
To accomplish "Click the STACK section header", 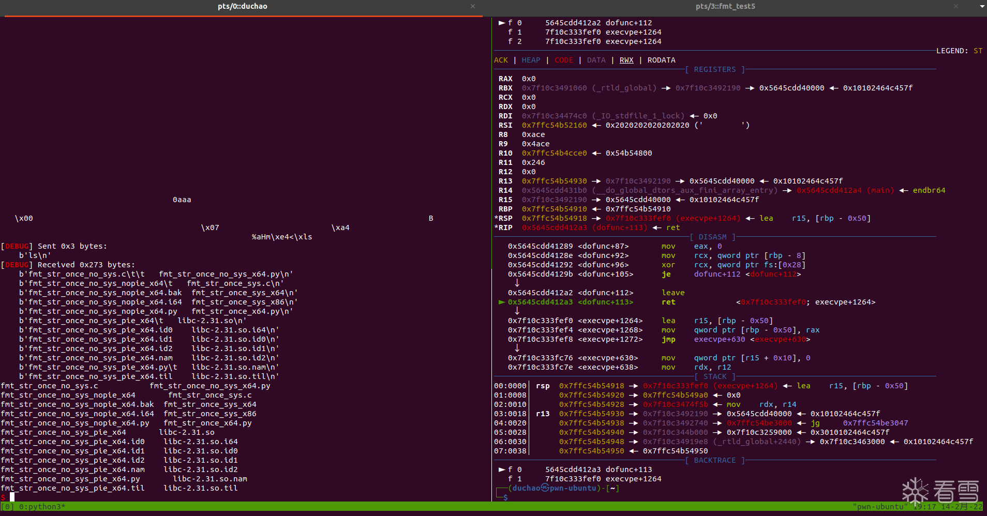I will point(715,376).
